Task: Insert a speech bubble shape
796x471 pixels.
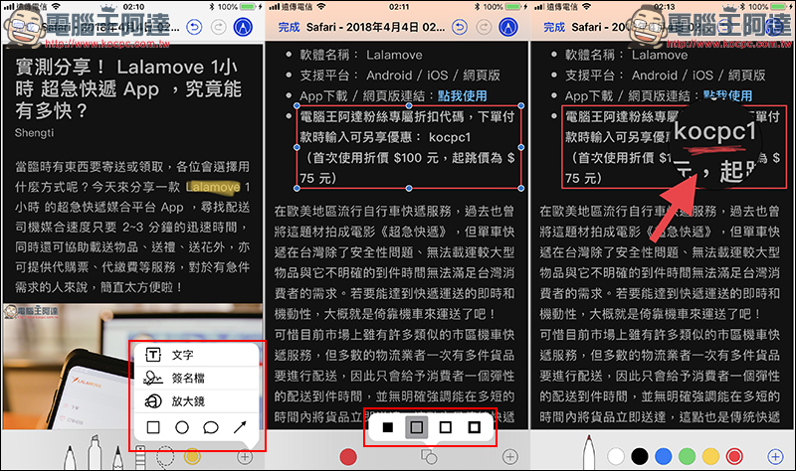Action: click(x=212, y=428)
